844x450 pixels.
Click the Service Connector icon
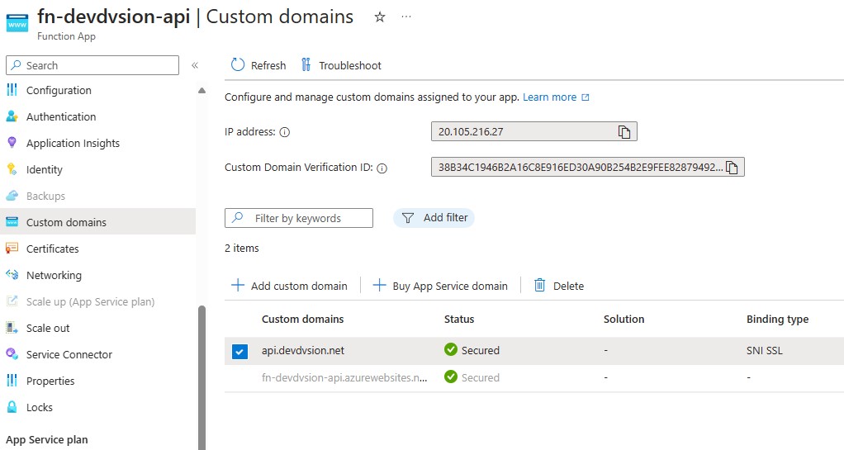point(12,353)
